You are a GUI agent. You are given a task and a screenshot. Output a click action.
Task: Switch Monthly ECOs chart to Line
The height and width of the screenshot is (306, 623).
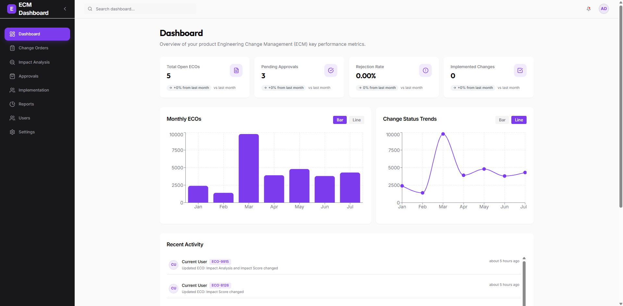coord(356,120)
